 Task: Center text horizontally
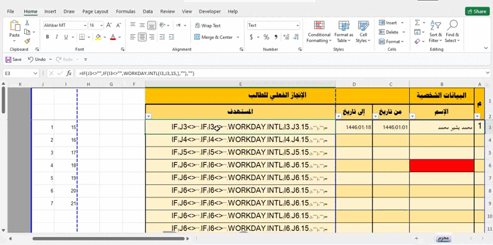click(x=142, y=37)
